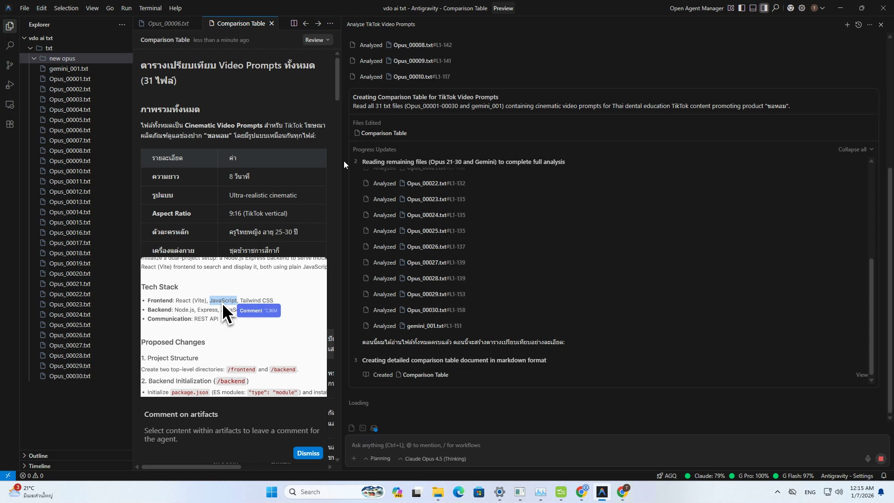
Task: Open the Source Control view
Action: [10, 65]
